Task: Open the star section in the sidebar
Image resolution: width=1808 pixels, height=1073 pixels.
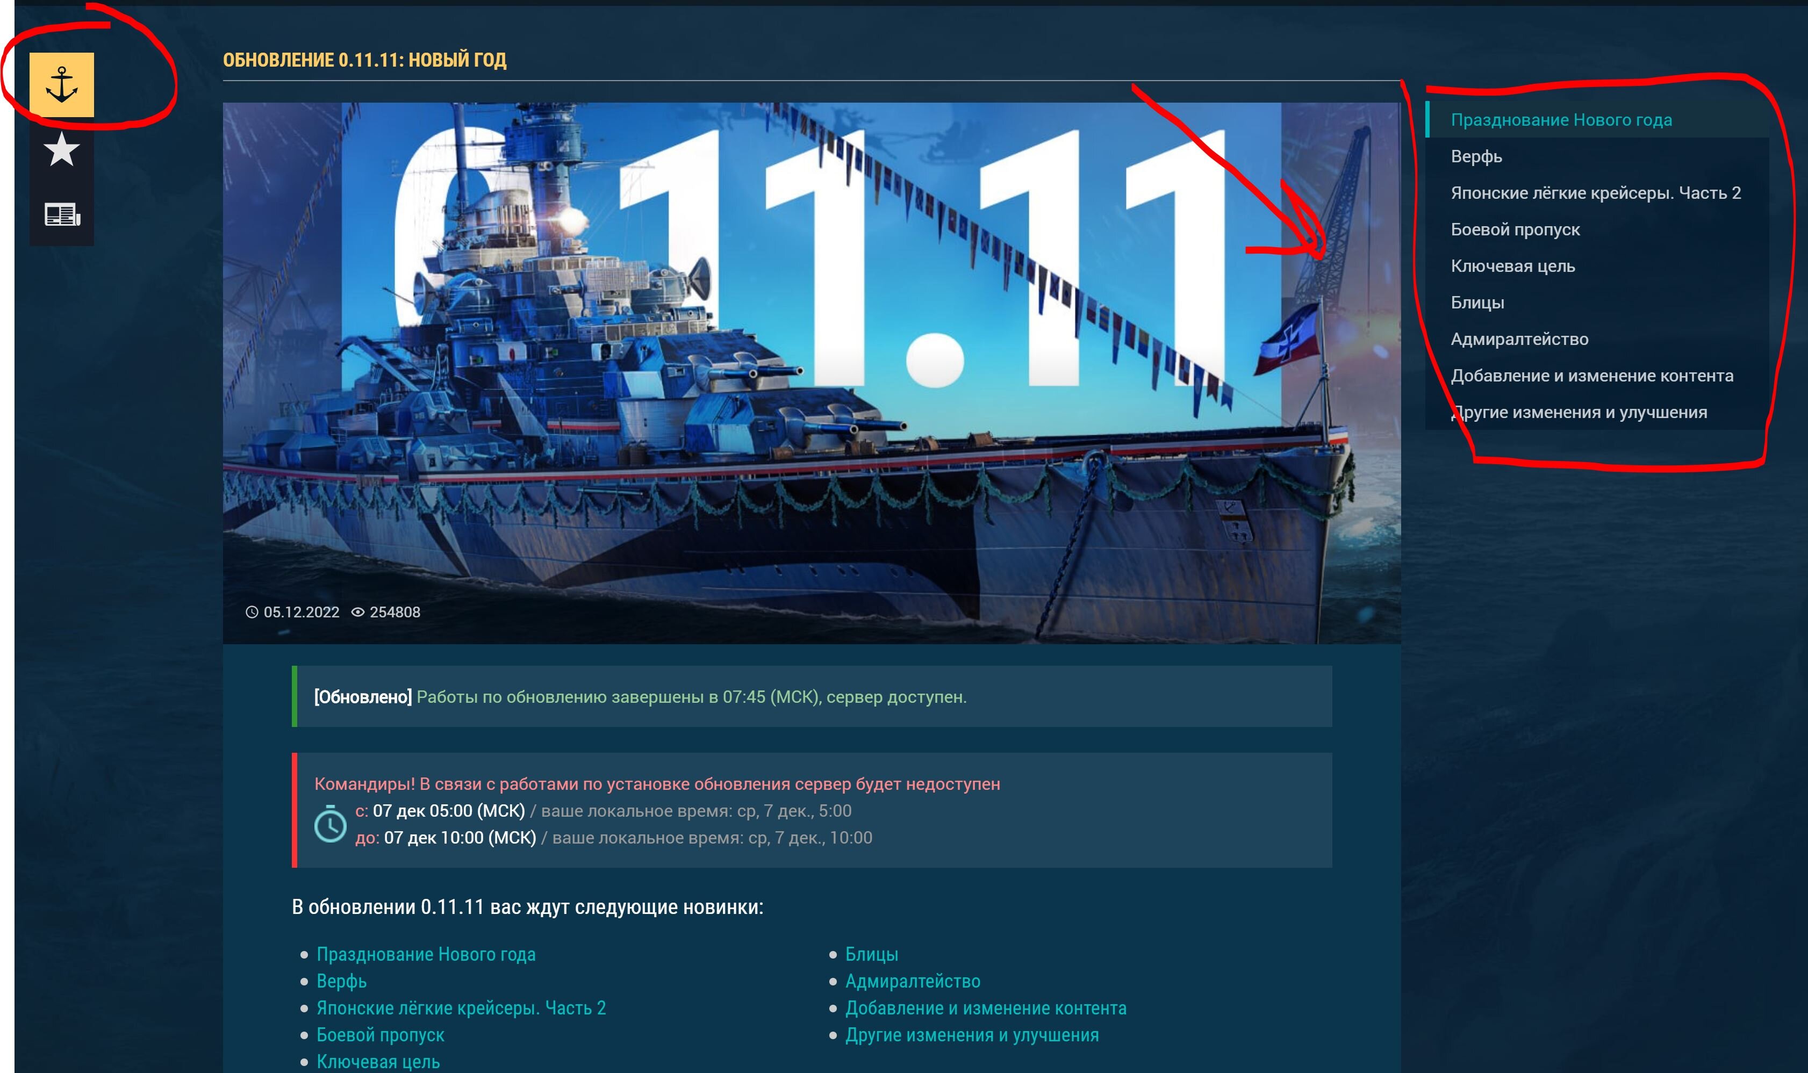Action: coord(61,149)
